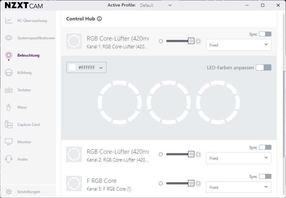286x198 pixels.
Task: Select the Kühlung fan icon in sidebar
Action: click(x=9, y=73)
